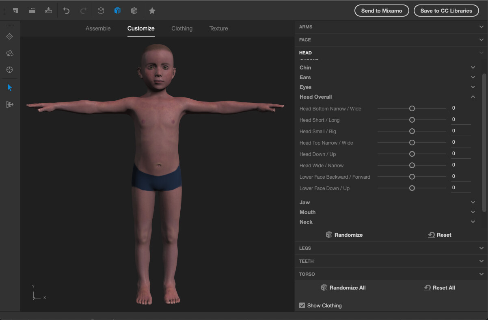The width and height of the screenshot is (488, 320).
Task: Click the Head Wide / Narrow value field
Action: click(x=461, y=165)
